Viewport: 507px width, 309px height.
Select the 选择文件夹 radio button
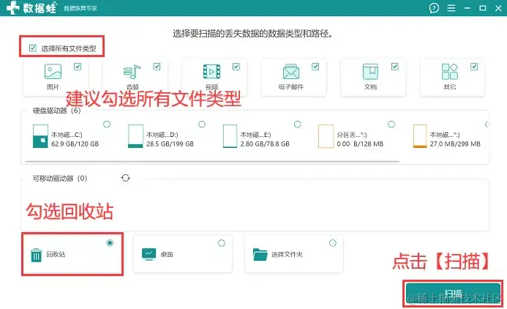pyautogui.click(x=333, y=243)
